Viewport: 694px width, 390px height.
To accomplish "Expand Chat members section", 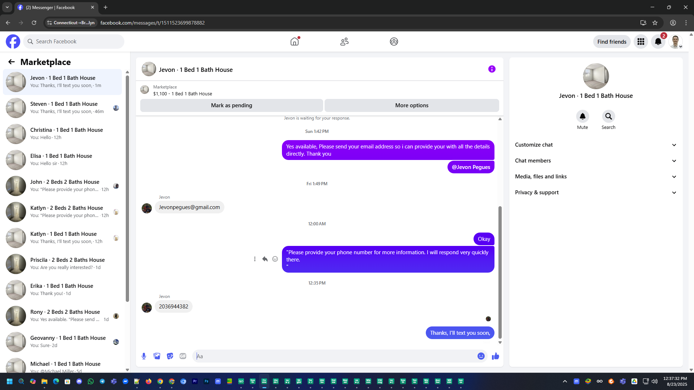I will (x=595, y=161).
